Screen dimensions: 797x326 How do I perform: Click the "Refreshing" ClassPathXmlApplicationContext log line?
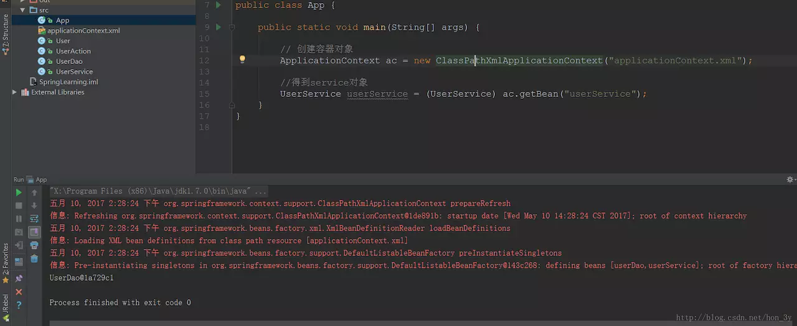pos(398,215)
